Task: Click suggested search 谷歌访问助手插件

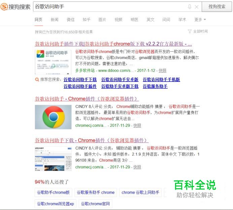Action: [x=80, y=86]
